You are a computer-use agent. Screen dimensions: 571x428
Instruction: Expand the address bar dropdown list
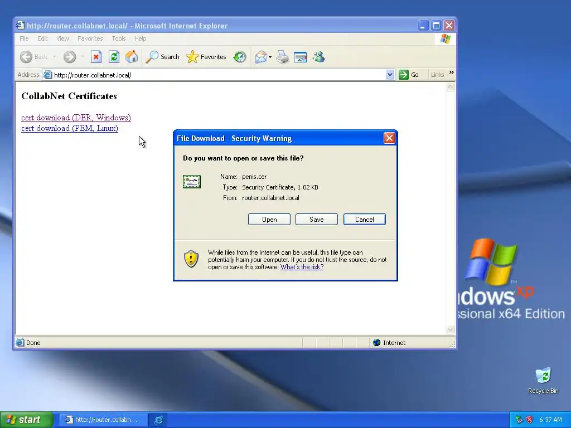pos(390,75)
